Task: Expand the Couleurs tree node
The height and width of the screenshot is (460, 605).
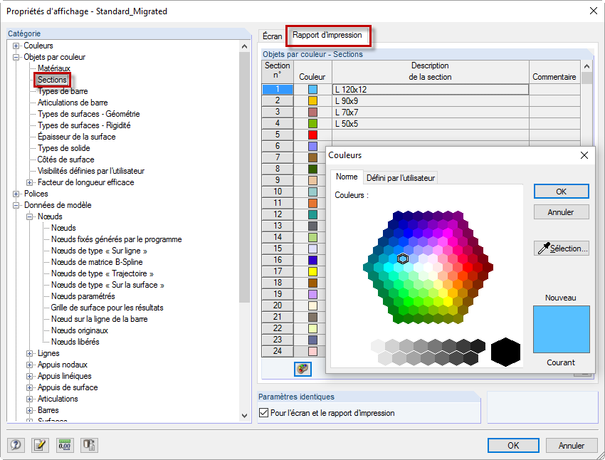Action: pyautogui.click(x=16, y=46)
